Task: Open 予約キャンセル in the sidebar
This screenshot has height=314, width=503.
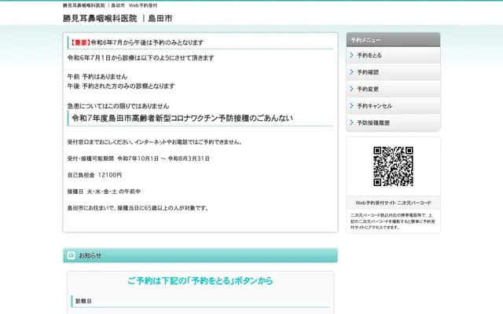Action: point(374,105)
